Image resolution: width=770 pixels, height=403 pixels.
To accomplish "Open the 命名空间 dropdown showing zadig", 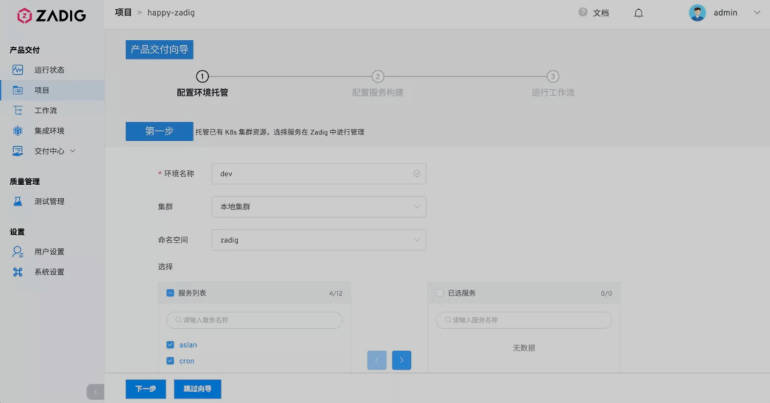I will click(x=319, y=240).
